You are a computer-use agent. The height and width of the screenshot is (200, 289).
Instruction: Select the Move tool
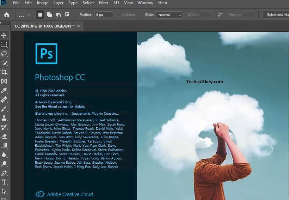click(4, 35)
